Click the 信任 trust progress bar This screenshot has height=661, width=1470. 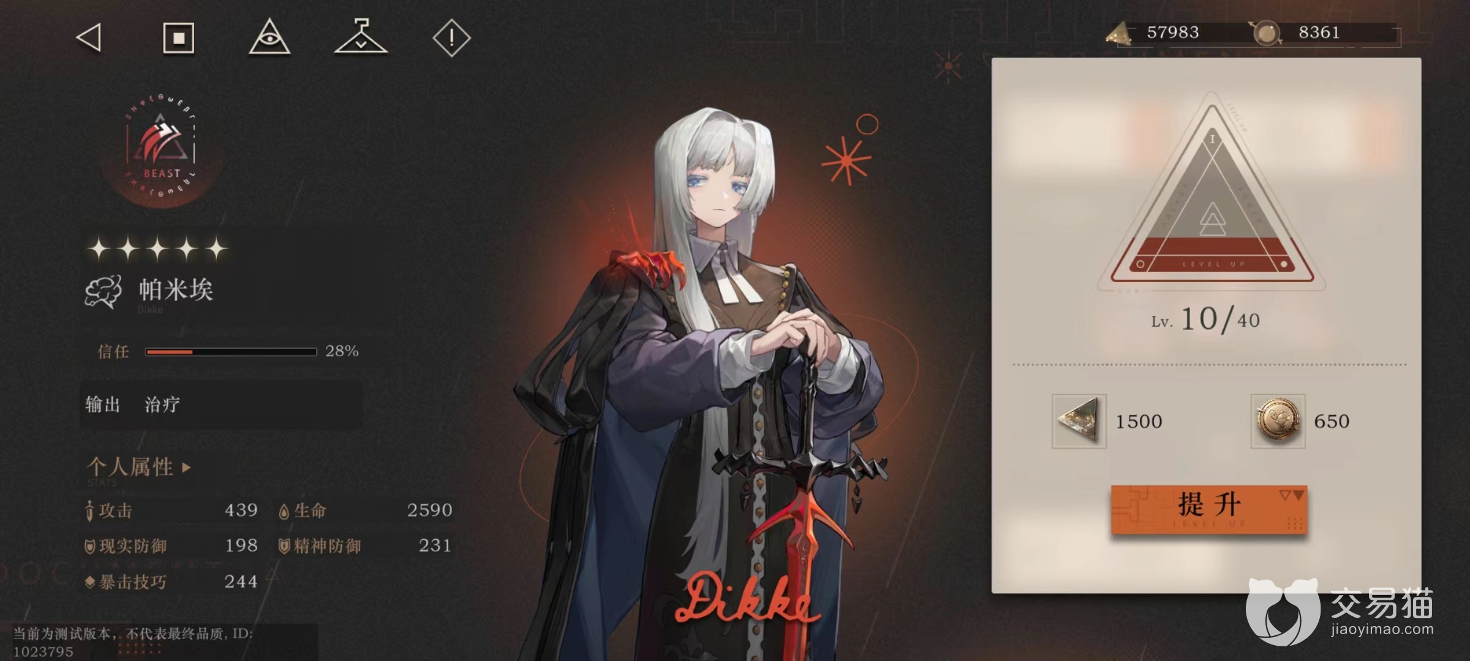point(231,352)
